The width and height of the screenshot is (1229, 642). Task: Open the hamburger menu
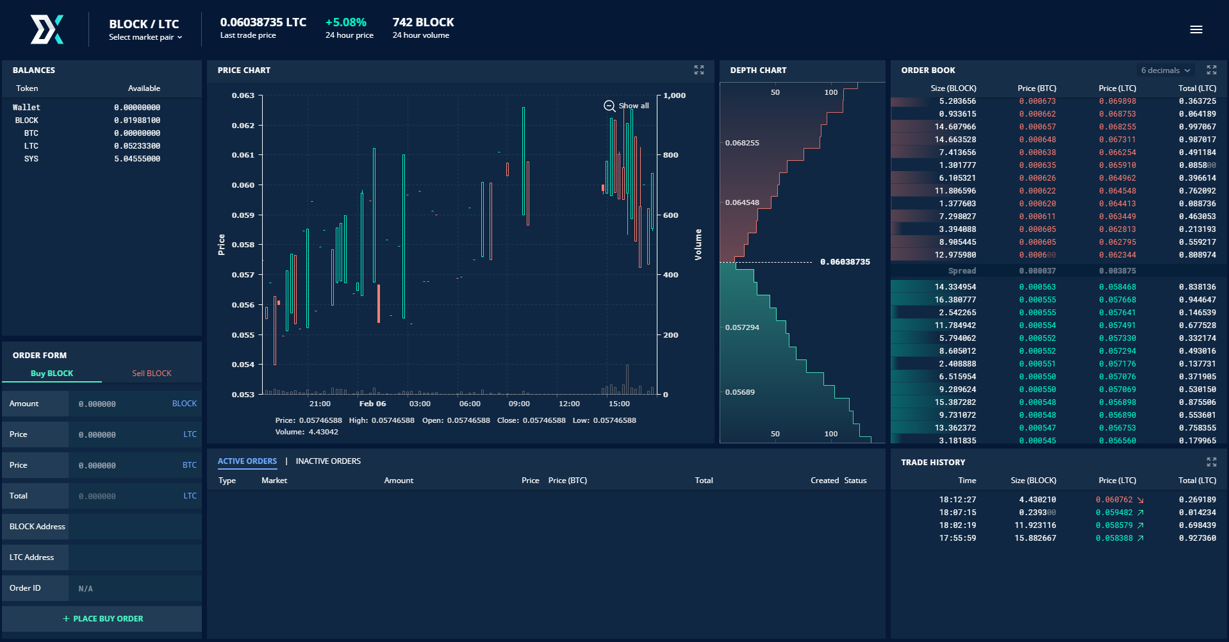(1196, 29)
